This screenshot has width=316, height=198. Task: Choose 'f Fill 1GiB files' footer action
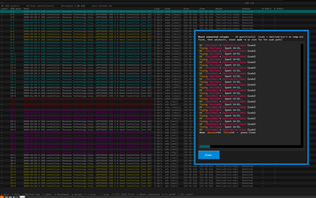tap(123, 194)
